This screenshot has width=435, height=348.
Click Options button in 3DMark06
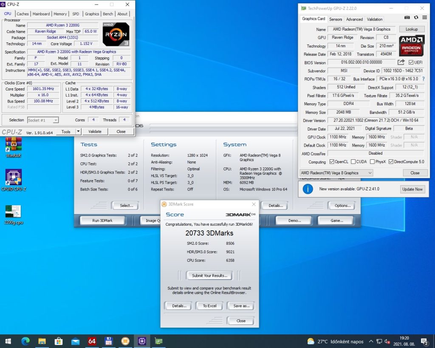coord(342,206)
